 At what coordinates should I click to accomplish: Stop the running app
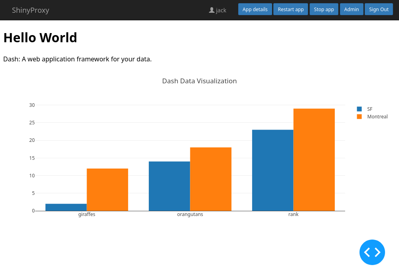[324, 10]
